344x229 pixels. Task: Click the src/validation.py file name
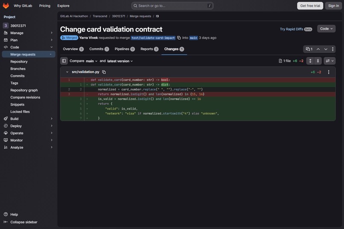[85, 72]
